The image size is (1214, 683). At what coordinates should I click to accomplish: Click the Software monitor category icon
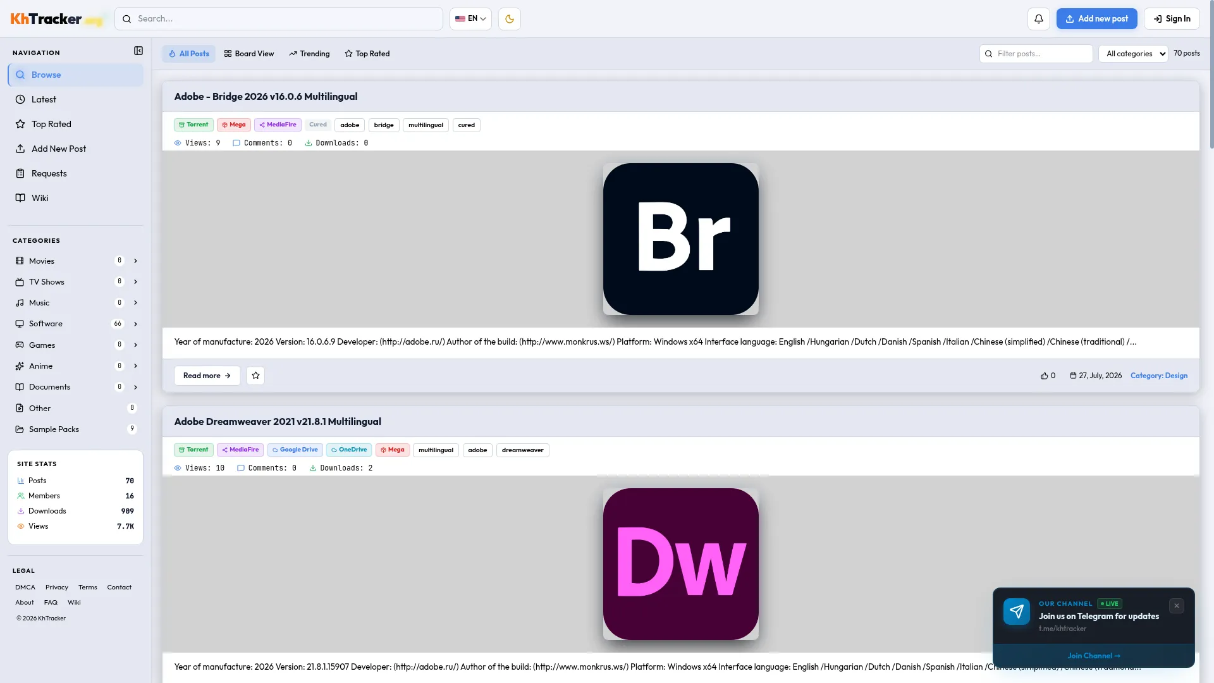pos(20,324)
